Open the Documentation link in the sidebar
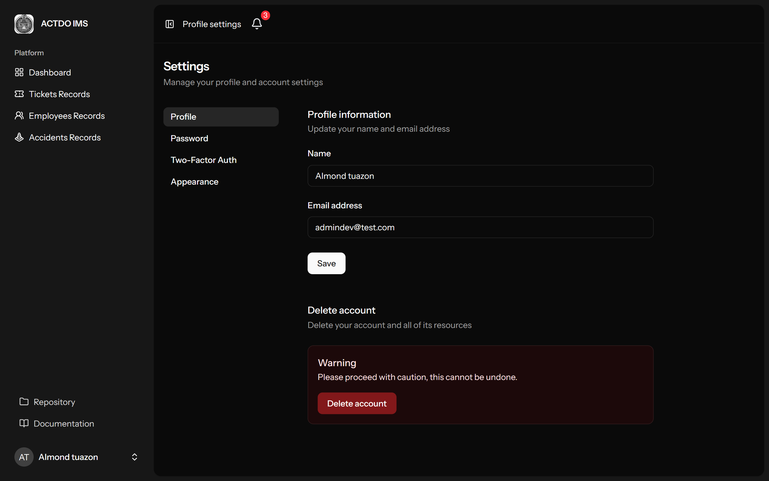 click(64, 424)
